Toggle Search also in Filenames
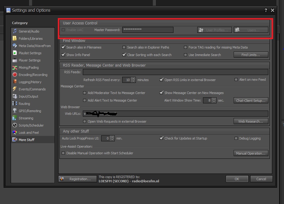This screenshot has height=204, width=284. tap(63, 47)
